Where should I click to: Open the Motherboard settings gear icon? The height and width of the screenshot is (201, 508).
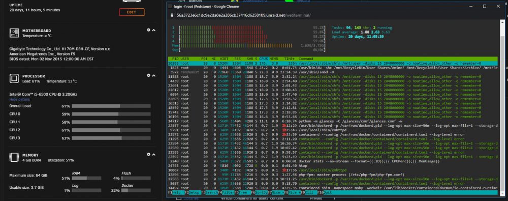(148, 30)
